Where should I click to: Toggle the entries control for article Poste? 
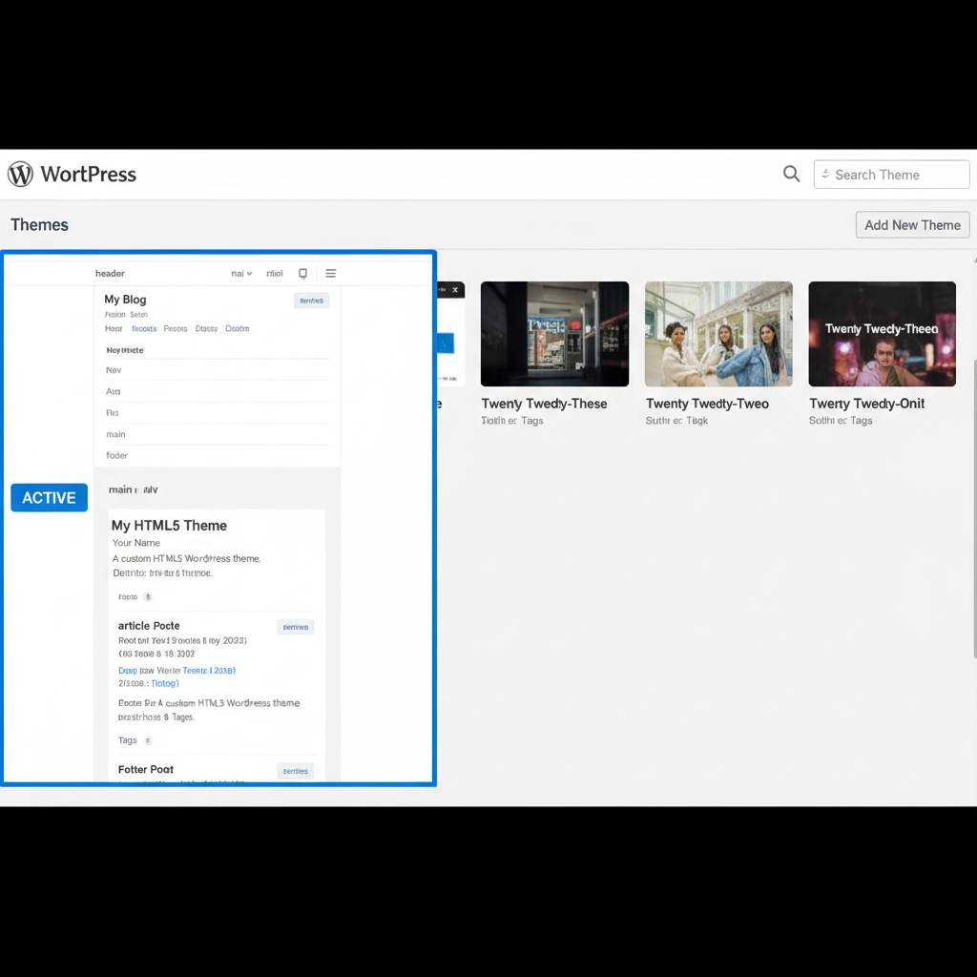tap(295, 627)
